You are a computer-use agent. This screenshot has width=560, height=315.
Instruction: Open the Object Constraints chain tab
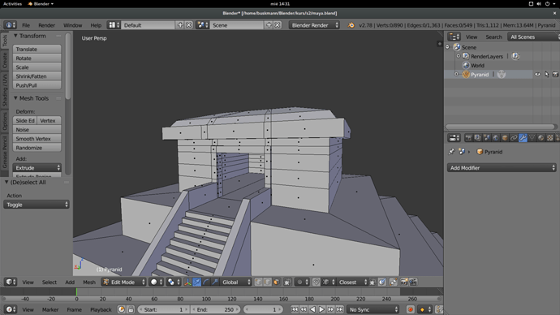pos(514,138)
